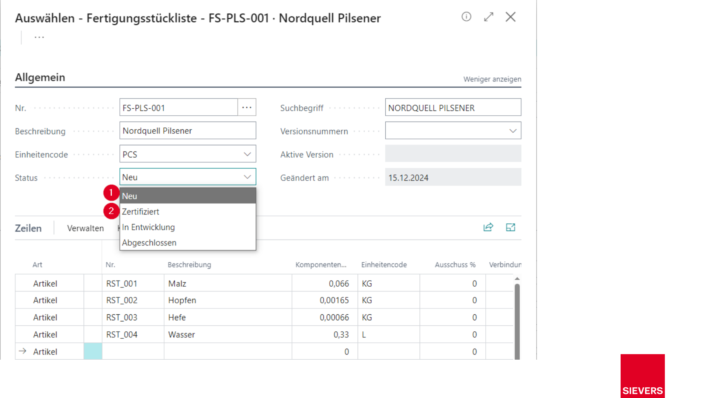
Task: Click the Komponenten... column header
Action: pyautogui.click(x=321, y=265)
